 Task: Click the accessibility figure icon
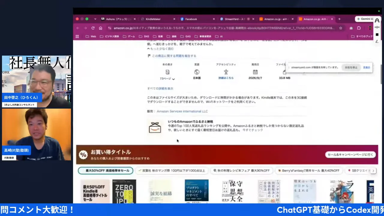pos(226,72)
